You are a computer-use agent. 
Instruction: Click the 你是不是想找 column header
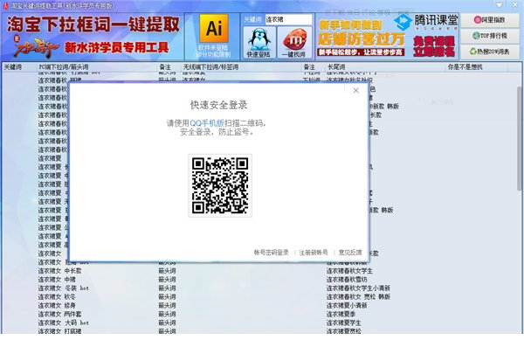[477, 67]
